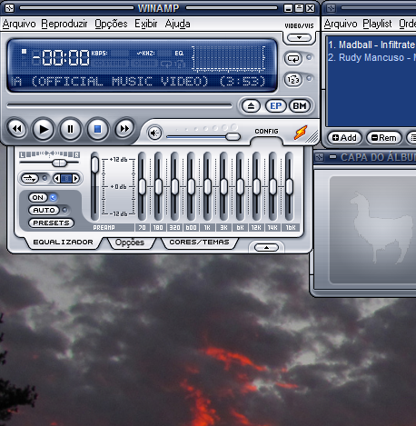The height and width of the screenshot is (426, 416).
Task: Mute audio with the speaker icon
Action: [x=154, y=133]
